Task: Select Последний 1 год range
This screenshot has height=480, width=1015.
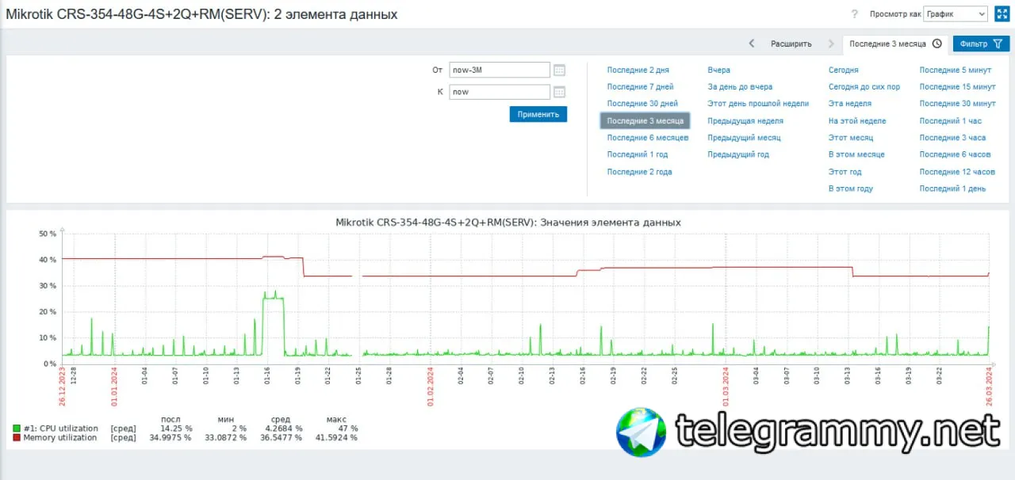Action: click(x=637, y=154)
